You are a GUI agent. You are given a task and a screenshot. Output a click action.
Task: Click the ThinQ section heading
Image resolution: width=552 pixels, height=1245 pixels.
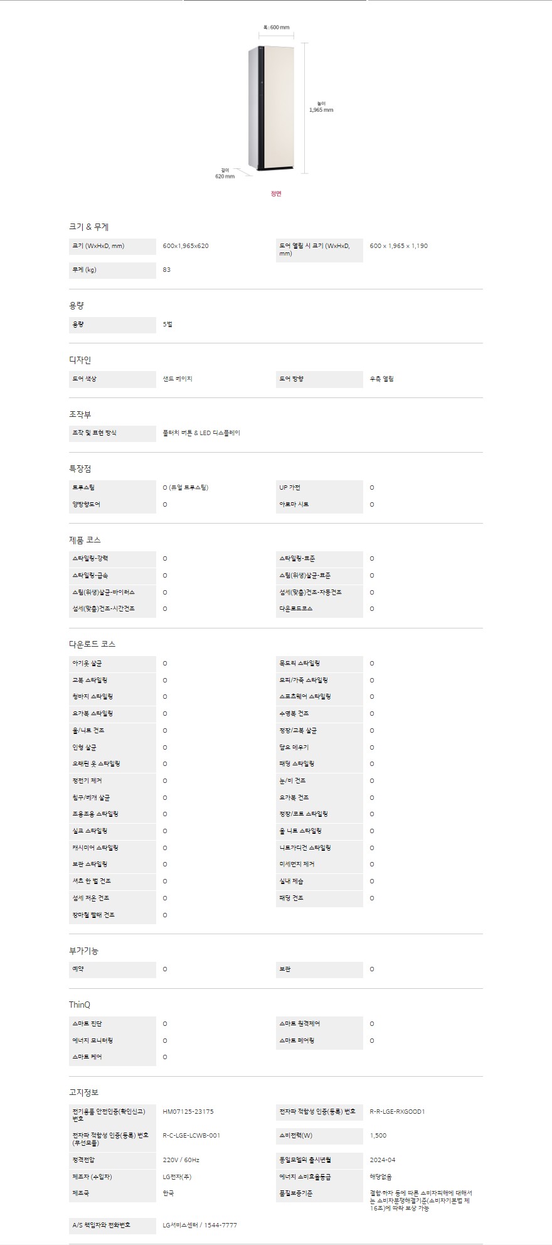click(80, 1005)
